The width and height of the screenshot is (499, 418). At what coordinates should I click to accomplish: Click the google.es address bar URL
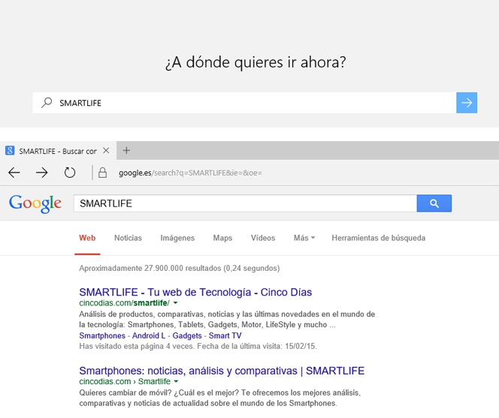(190, 173)
